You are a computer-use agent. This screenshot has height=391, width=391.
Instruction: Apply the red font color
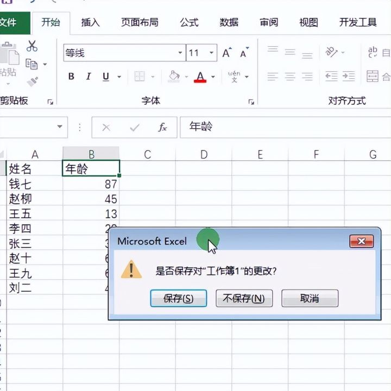[200, 77]
